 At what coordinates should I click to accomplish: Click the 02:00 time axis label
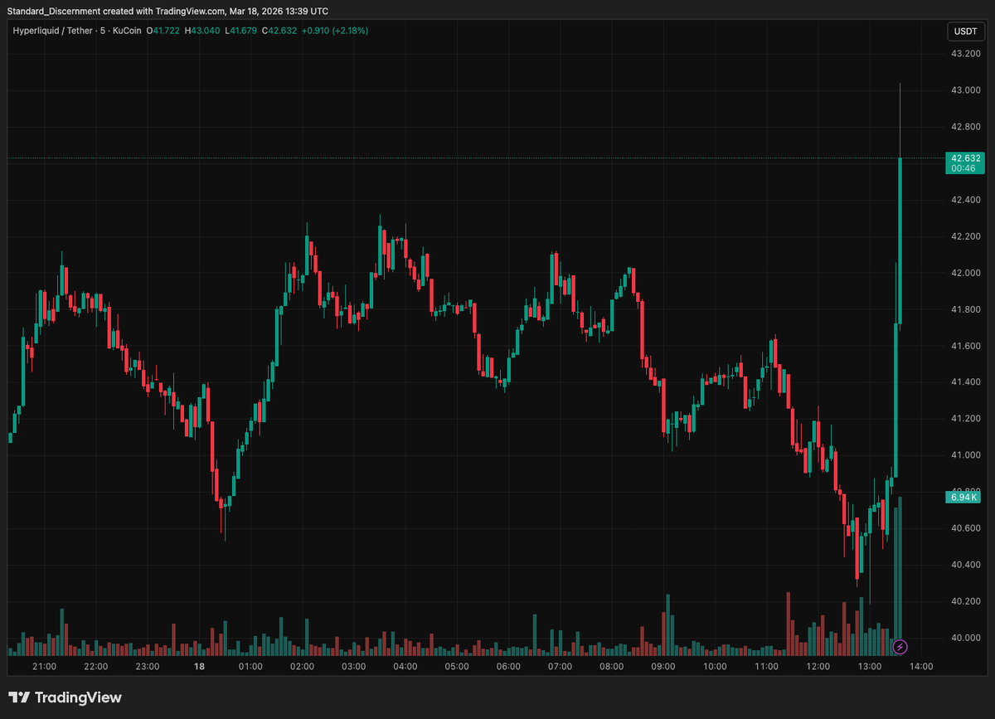click(x=302, y=667)
